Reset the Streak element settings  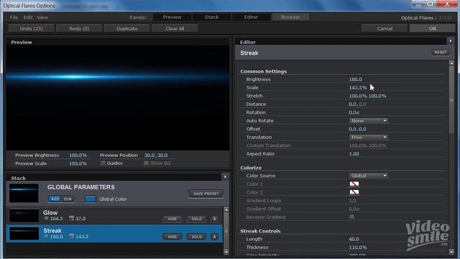[x=441, y=53]
